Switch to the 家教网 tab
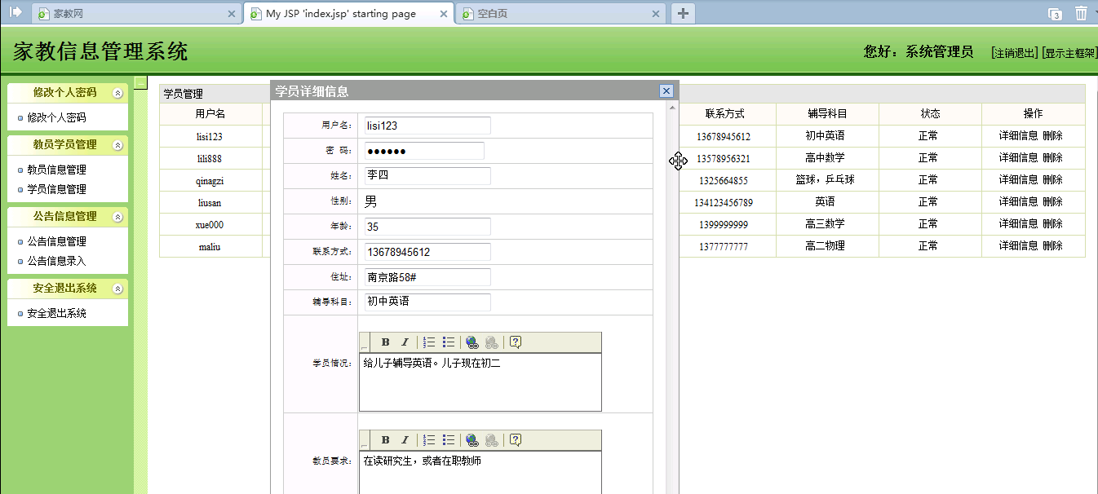Image resolution: width=1098 pixels, height=494 pixels. [137, 14]
